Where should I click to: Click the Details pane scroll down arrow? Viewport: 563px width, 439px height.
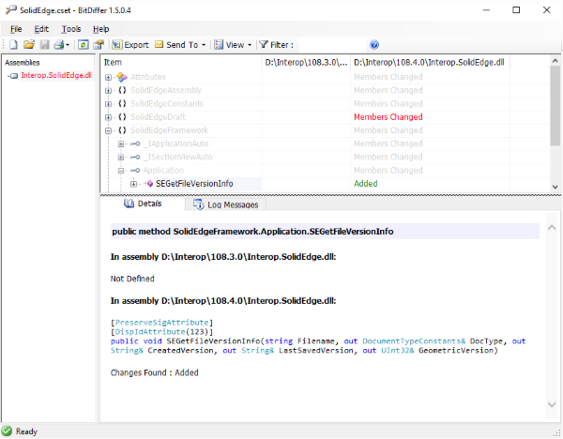point(552,404)
